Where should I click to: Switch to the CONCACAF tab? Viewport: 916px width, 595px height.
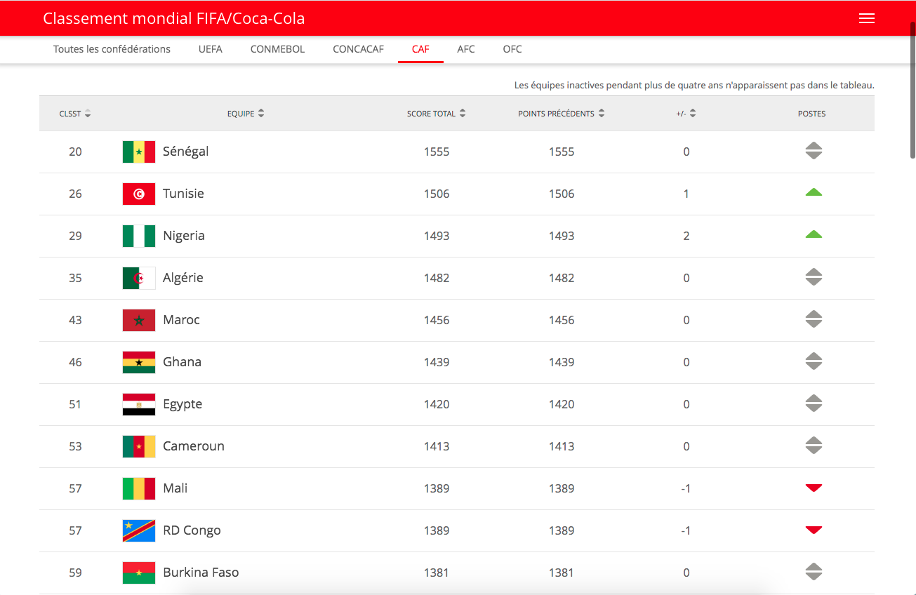[359, 49]
